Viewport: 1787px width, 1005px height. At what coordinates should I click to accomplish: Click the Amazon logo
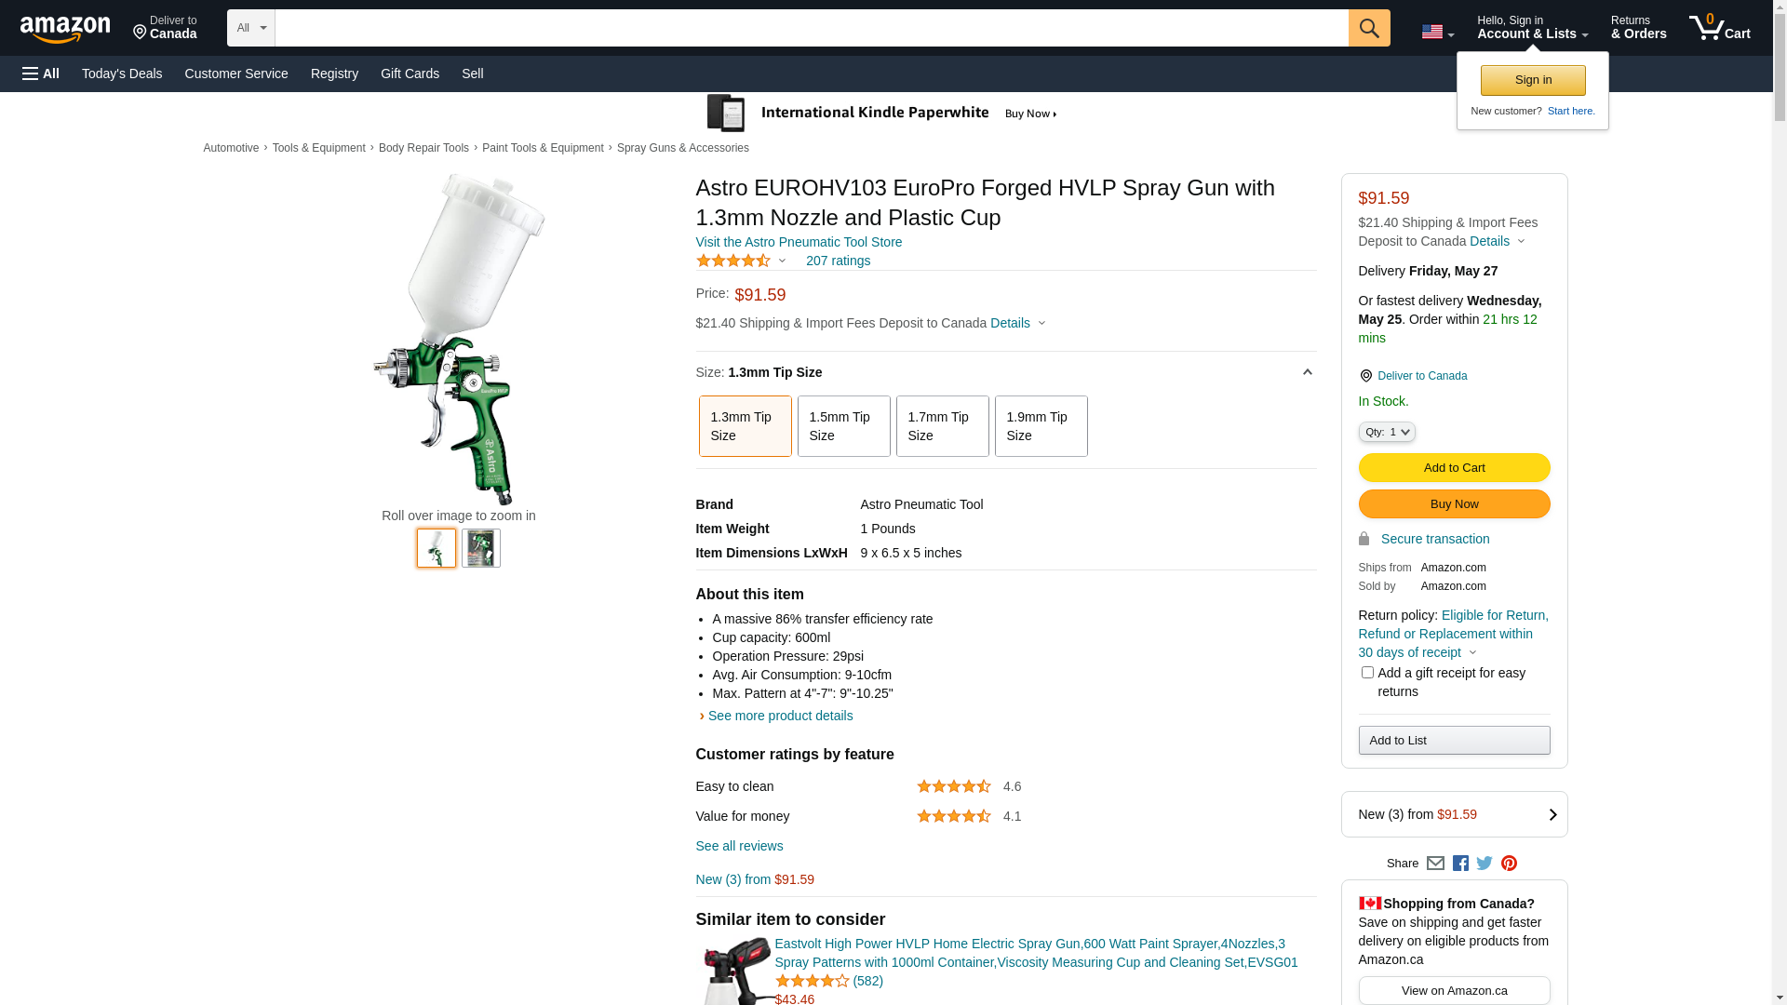pyautogui.click(x=65, y=30)
